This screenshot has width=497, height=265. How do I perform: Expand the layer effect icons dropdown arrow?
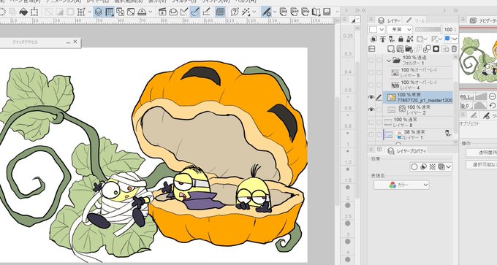(448, 167)
